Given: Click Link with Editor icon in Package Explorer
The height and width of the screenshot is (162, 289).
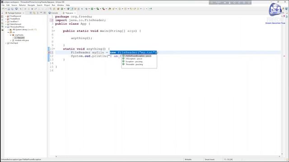Looking at the screenshot, I should tap(34, 13).
